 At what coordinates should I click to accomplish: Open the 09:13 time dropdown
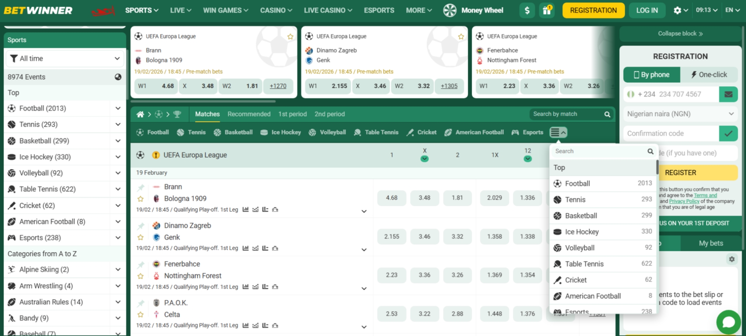[x=706, y=10]
